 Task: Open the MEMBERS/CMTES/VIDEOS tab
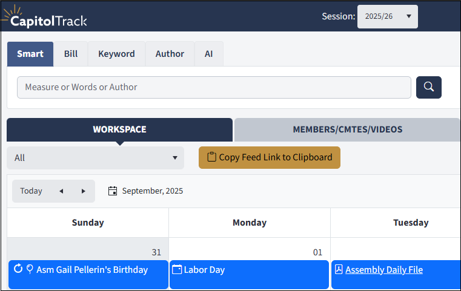click(x=347, y=129)
